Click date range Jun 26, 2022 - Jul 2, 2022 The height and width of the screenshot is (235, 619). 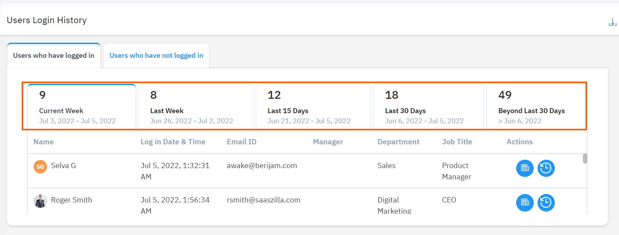coord(192,121)
